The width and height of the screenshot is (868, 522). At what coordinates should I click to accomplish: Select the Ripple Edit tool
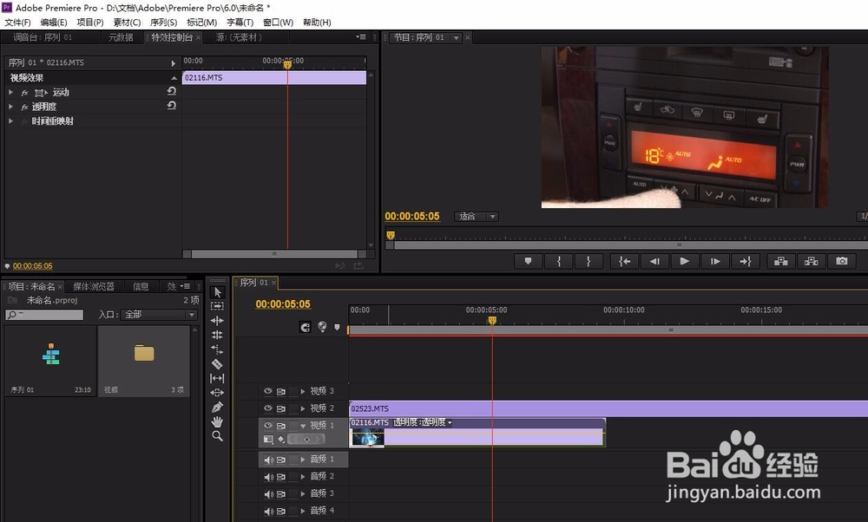click(217, 320)
